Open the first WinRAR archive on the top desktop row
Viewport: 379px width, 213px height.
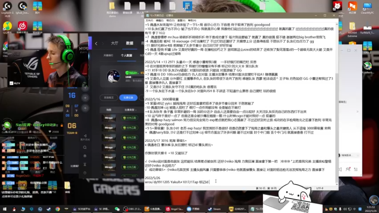37,8
